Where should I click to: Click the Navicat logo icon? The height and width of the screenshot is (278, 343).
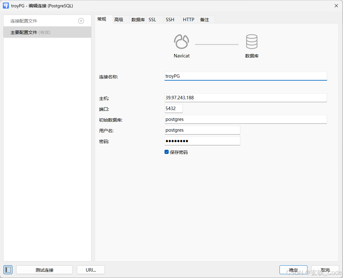click(181, 42)
